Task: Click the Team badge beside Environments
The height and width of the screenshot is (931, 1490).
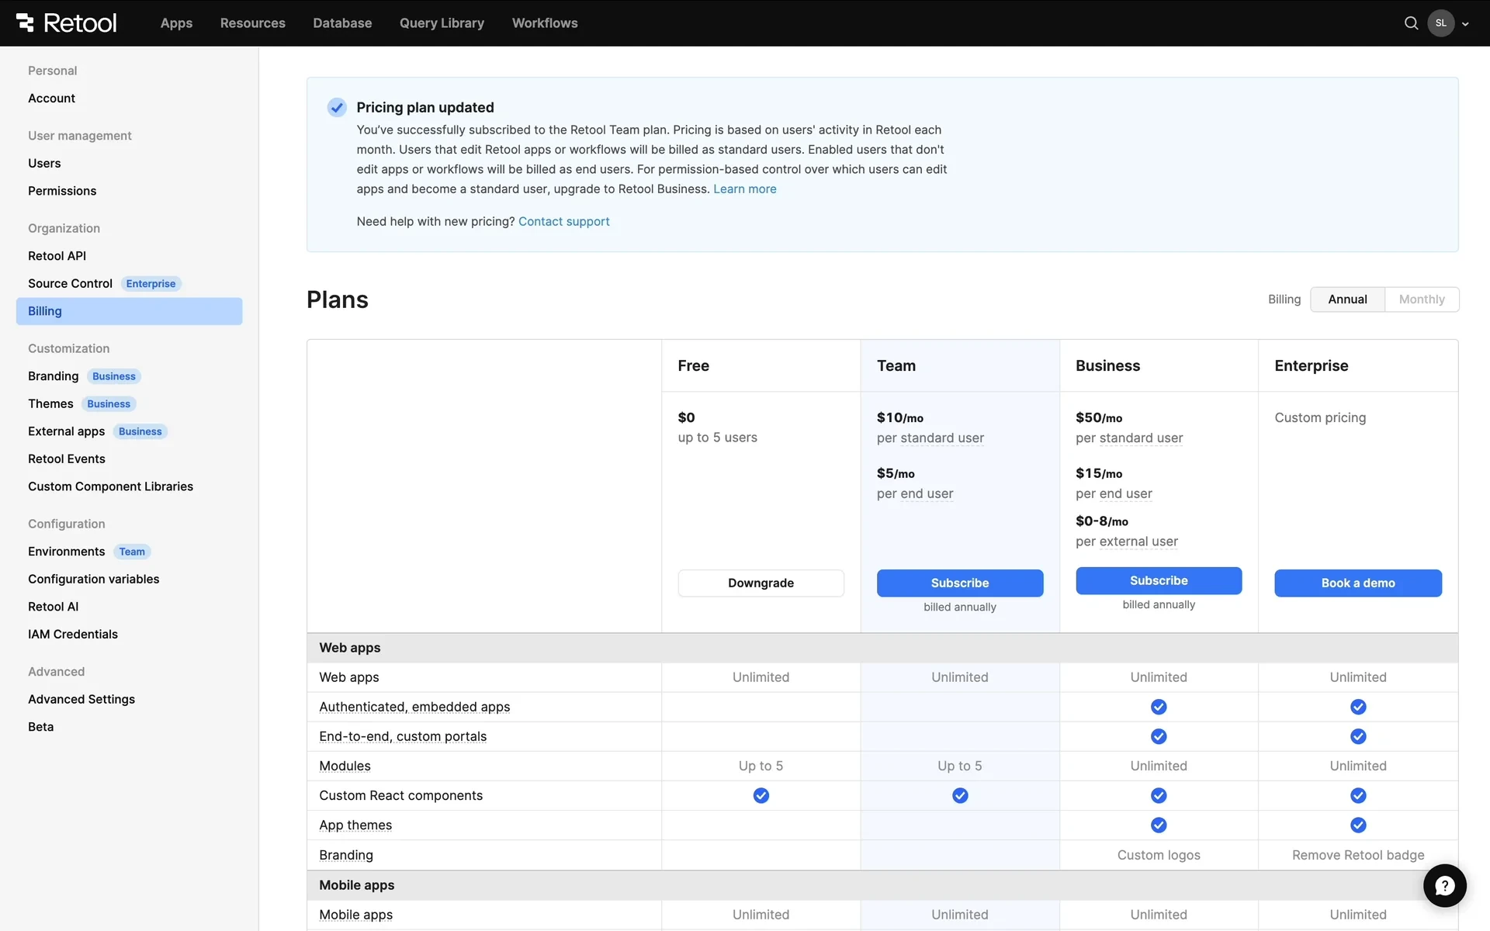Action: [x=132, y=552]
